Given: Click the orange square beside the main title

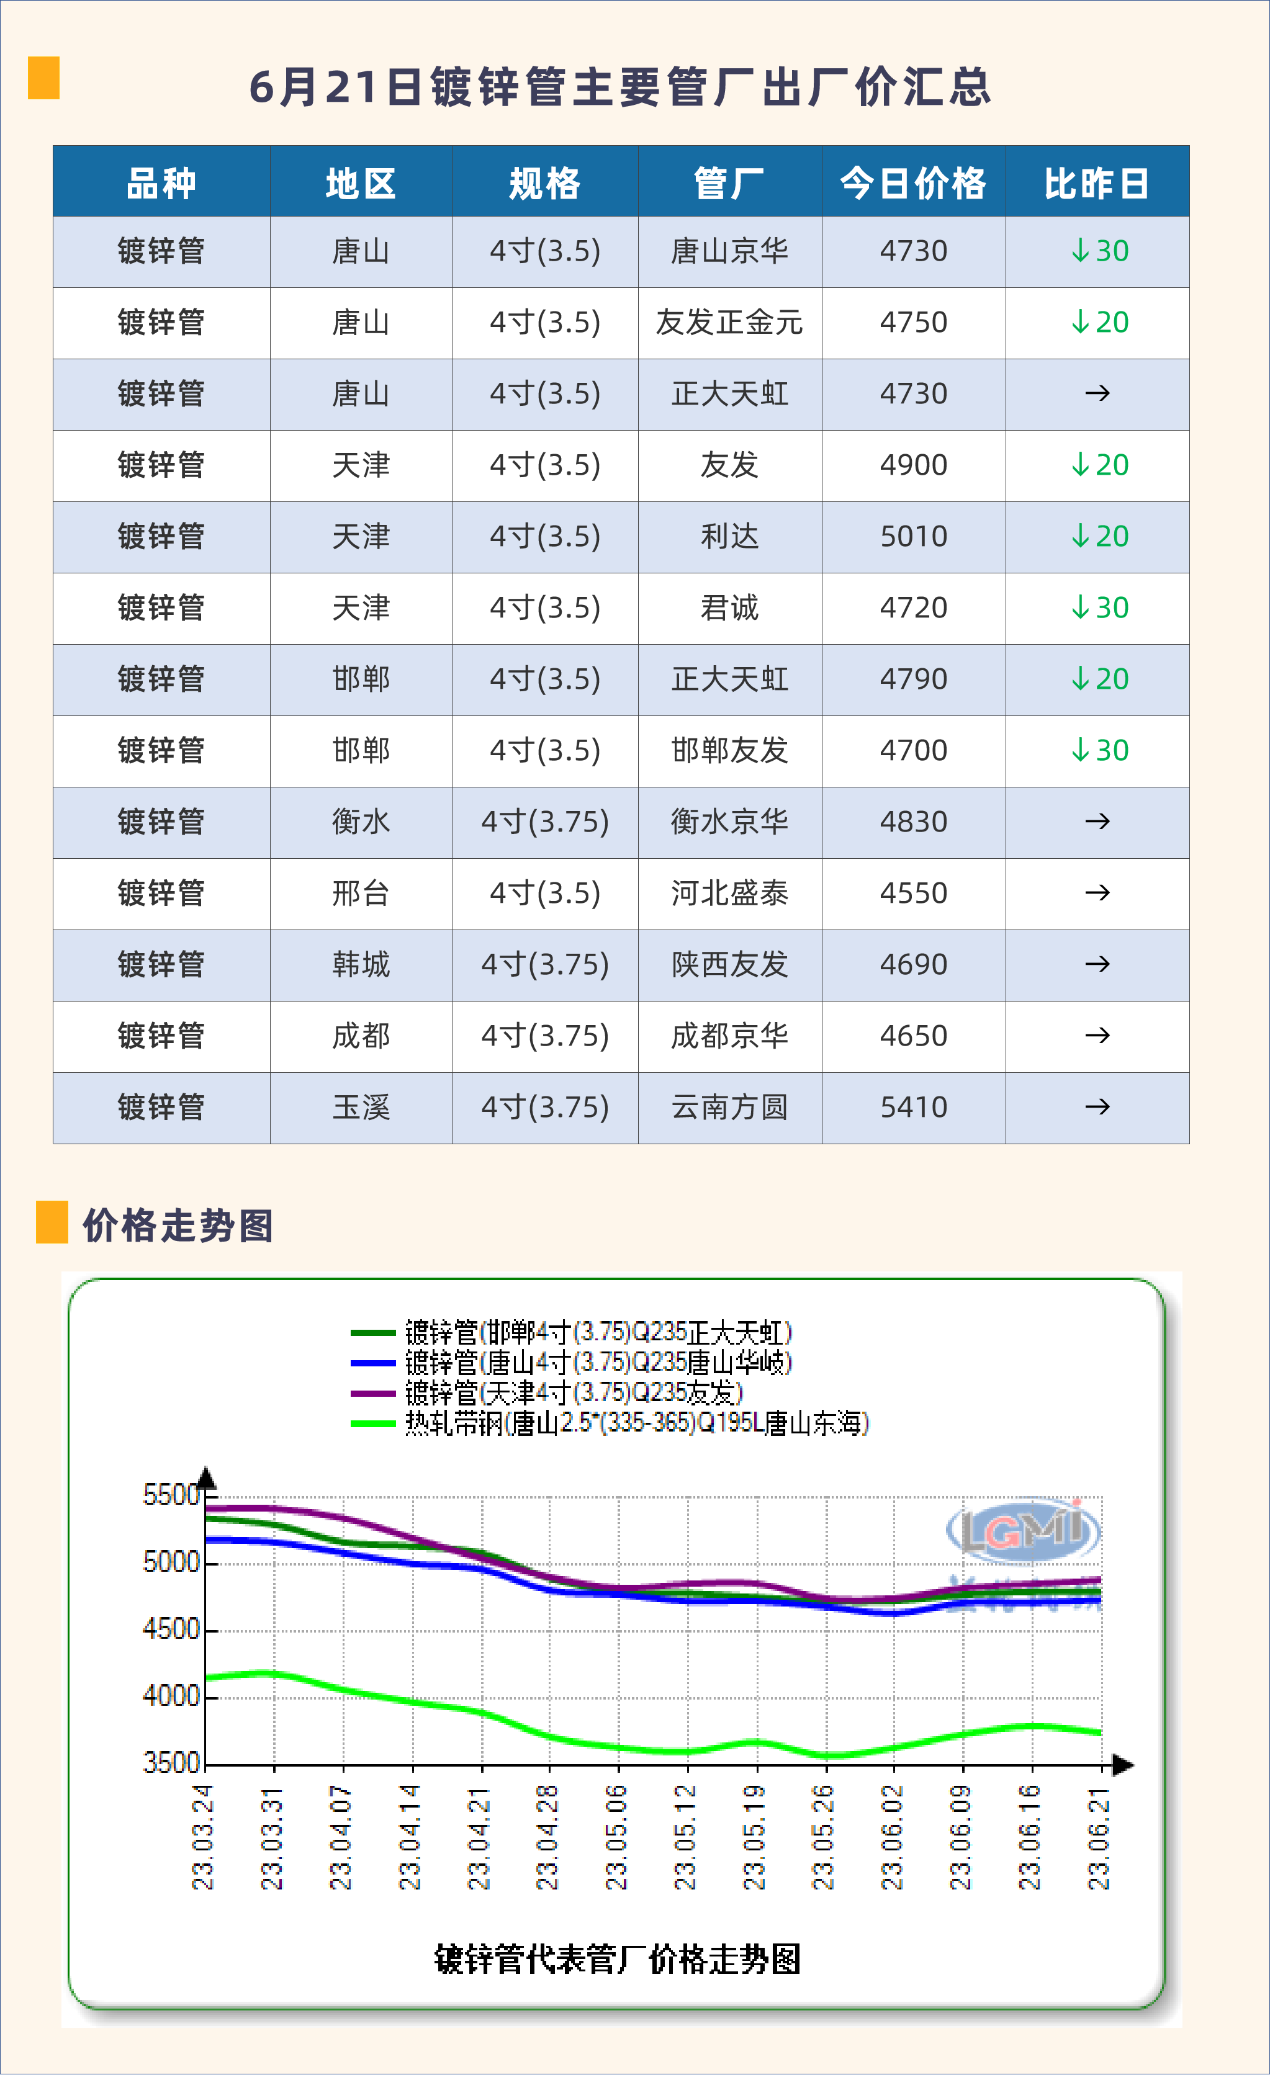Looking at the screenshot, I should 44,78.
